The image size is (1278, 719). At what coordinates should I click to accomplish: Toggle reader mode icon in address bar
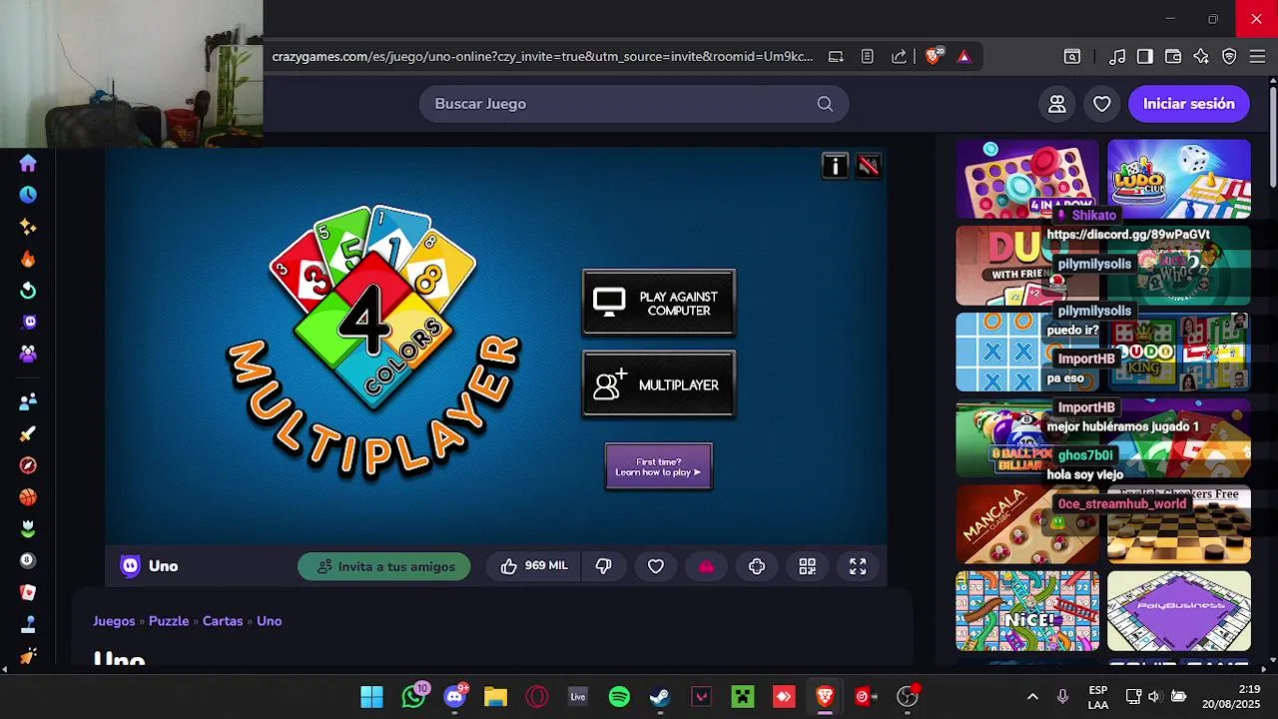point(868,57)
